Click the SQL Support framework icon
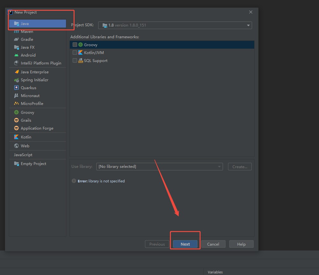 [81, 60]
